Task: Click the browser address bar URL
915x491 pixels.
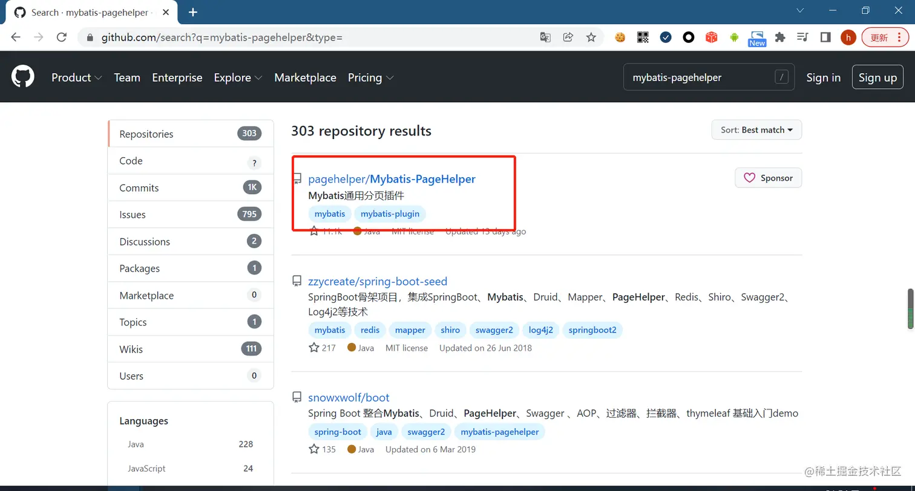Action: coord(221,37)
